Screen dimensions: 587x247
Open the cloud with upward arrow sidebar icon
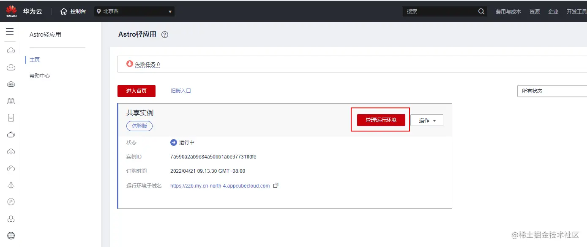(11, 151)
